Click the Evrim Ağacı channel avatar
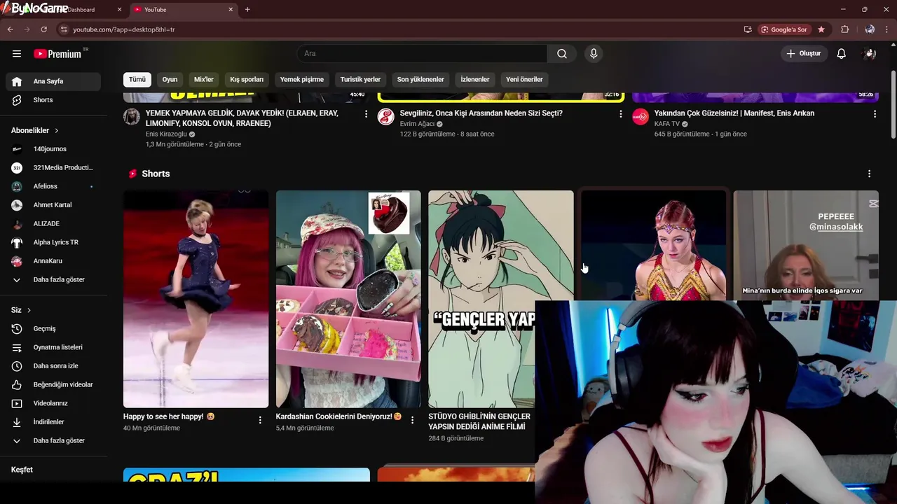 (x=386, y=116)
